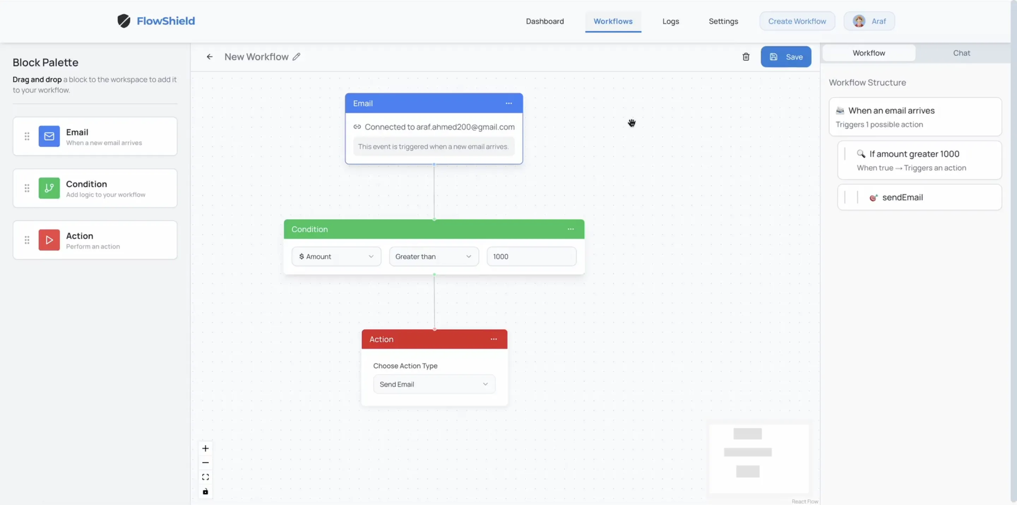Select the sendEmail item in Workflow Structure

(x=919, y=197)
